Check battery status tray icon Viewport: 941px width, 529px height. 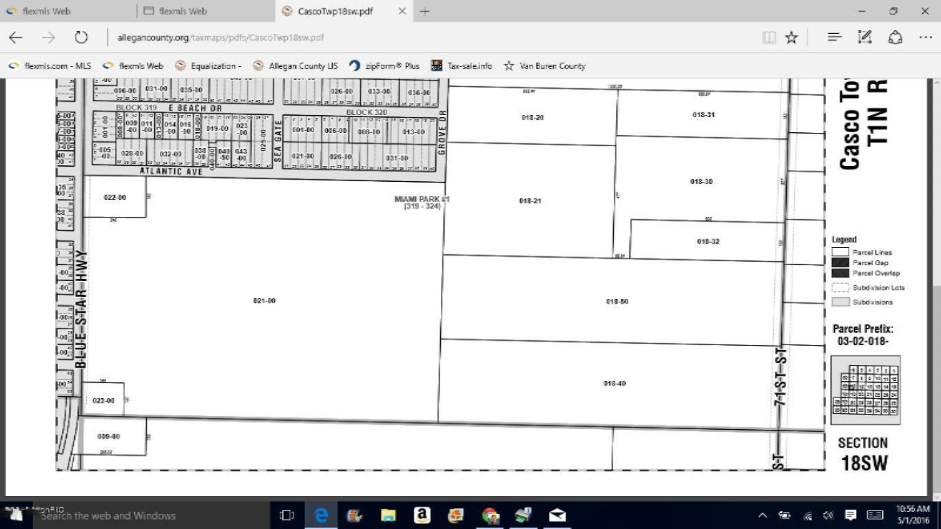[785, 515]
